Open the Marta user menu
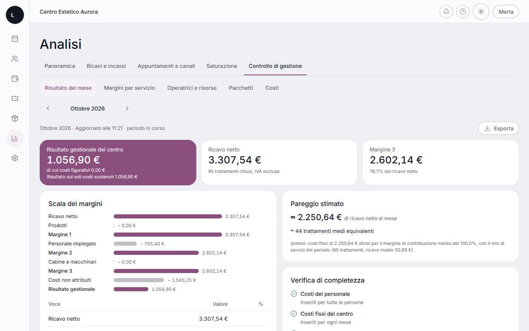 point(506,12)
